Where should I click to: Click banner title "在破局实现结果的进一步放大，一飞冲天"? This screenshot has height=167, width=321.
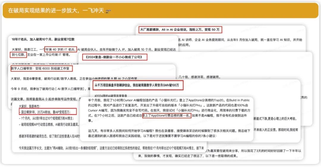[x=56, y=11]
